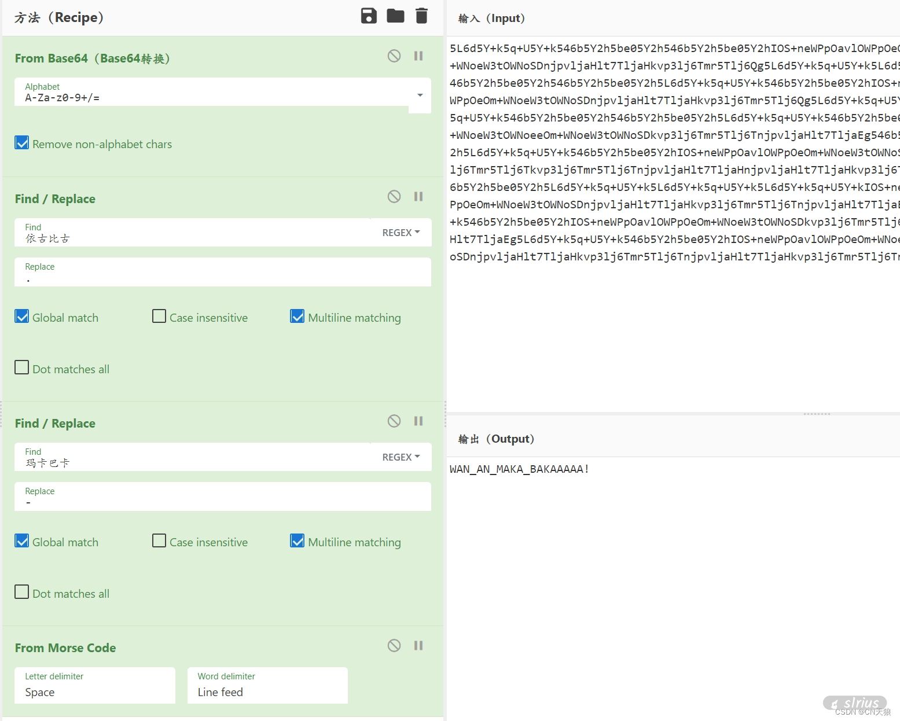This screenshot has height=721, width=900.
Task: Set breakpoint on From Base64 operation
Action: (418, 56)
